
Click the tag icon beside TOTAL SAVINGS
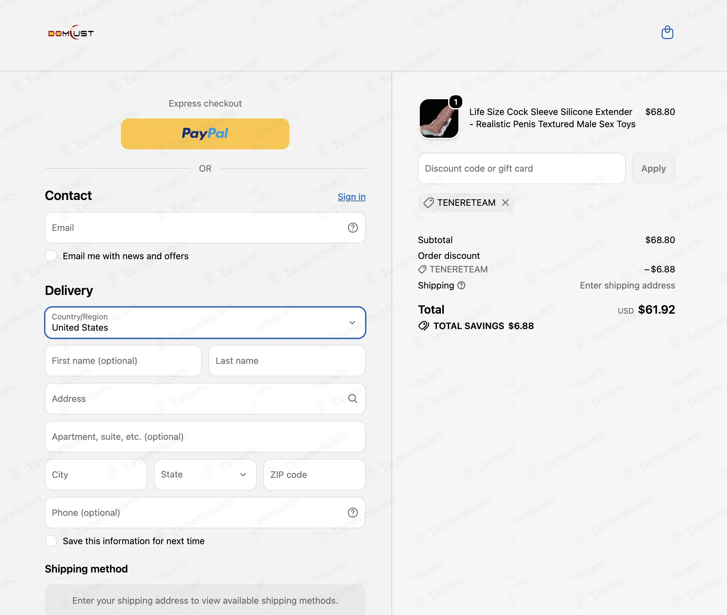click(423, 326)
